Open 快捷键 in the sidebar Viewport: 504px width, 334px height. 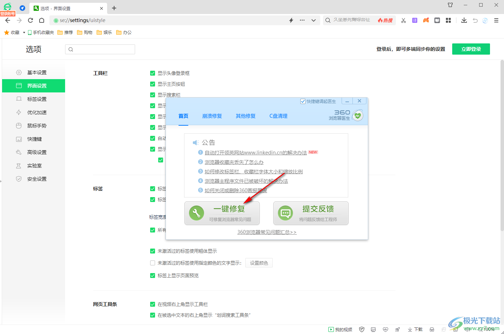click(34, 139)
